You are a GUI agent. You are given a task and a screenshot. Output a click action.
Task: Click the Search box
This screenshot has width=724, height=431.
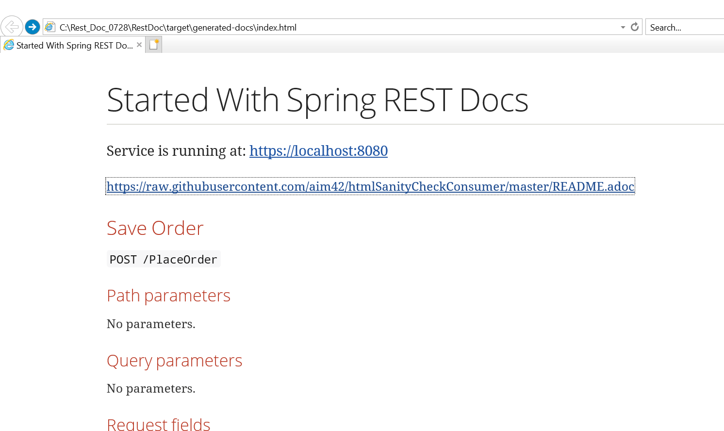coord(685,27)
